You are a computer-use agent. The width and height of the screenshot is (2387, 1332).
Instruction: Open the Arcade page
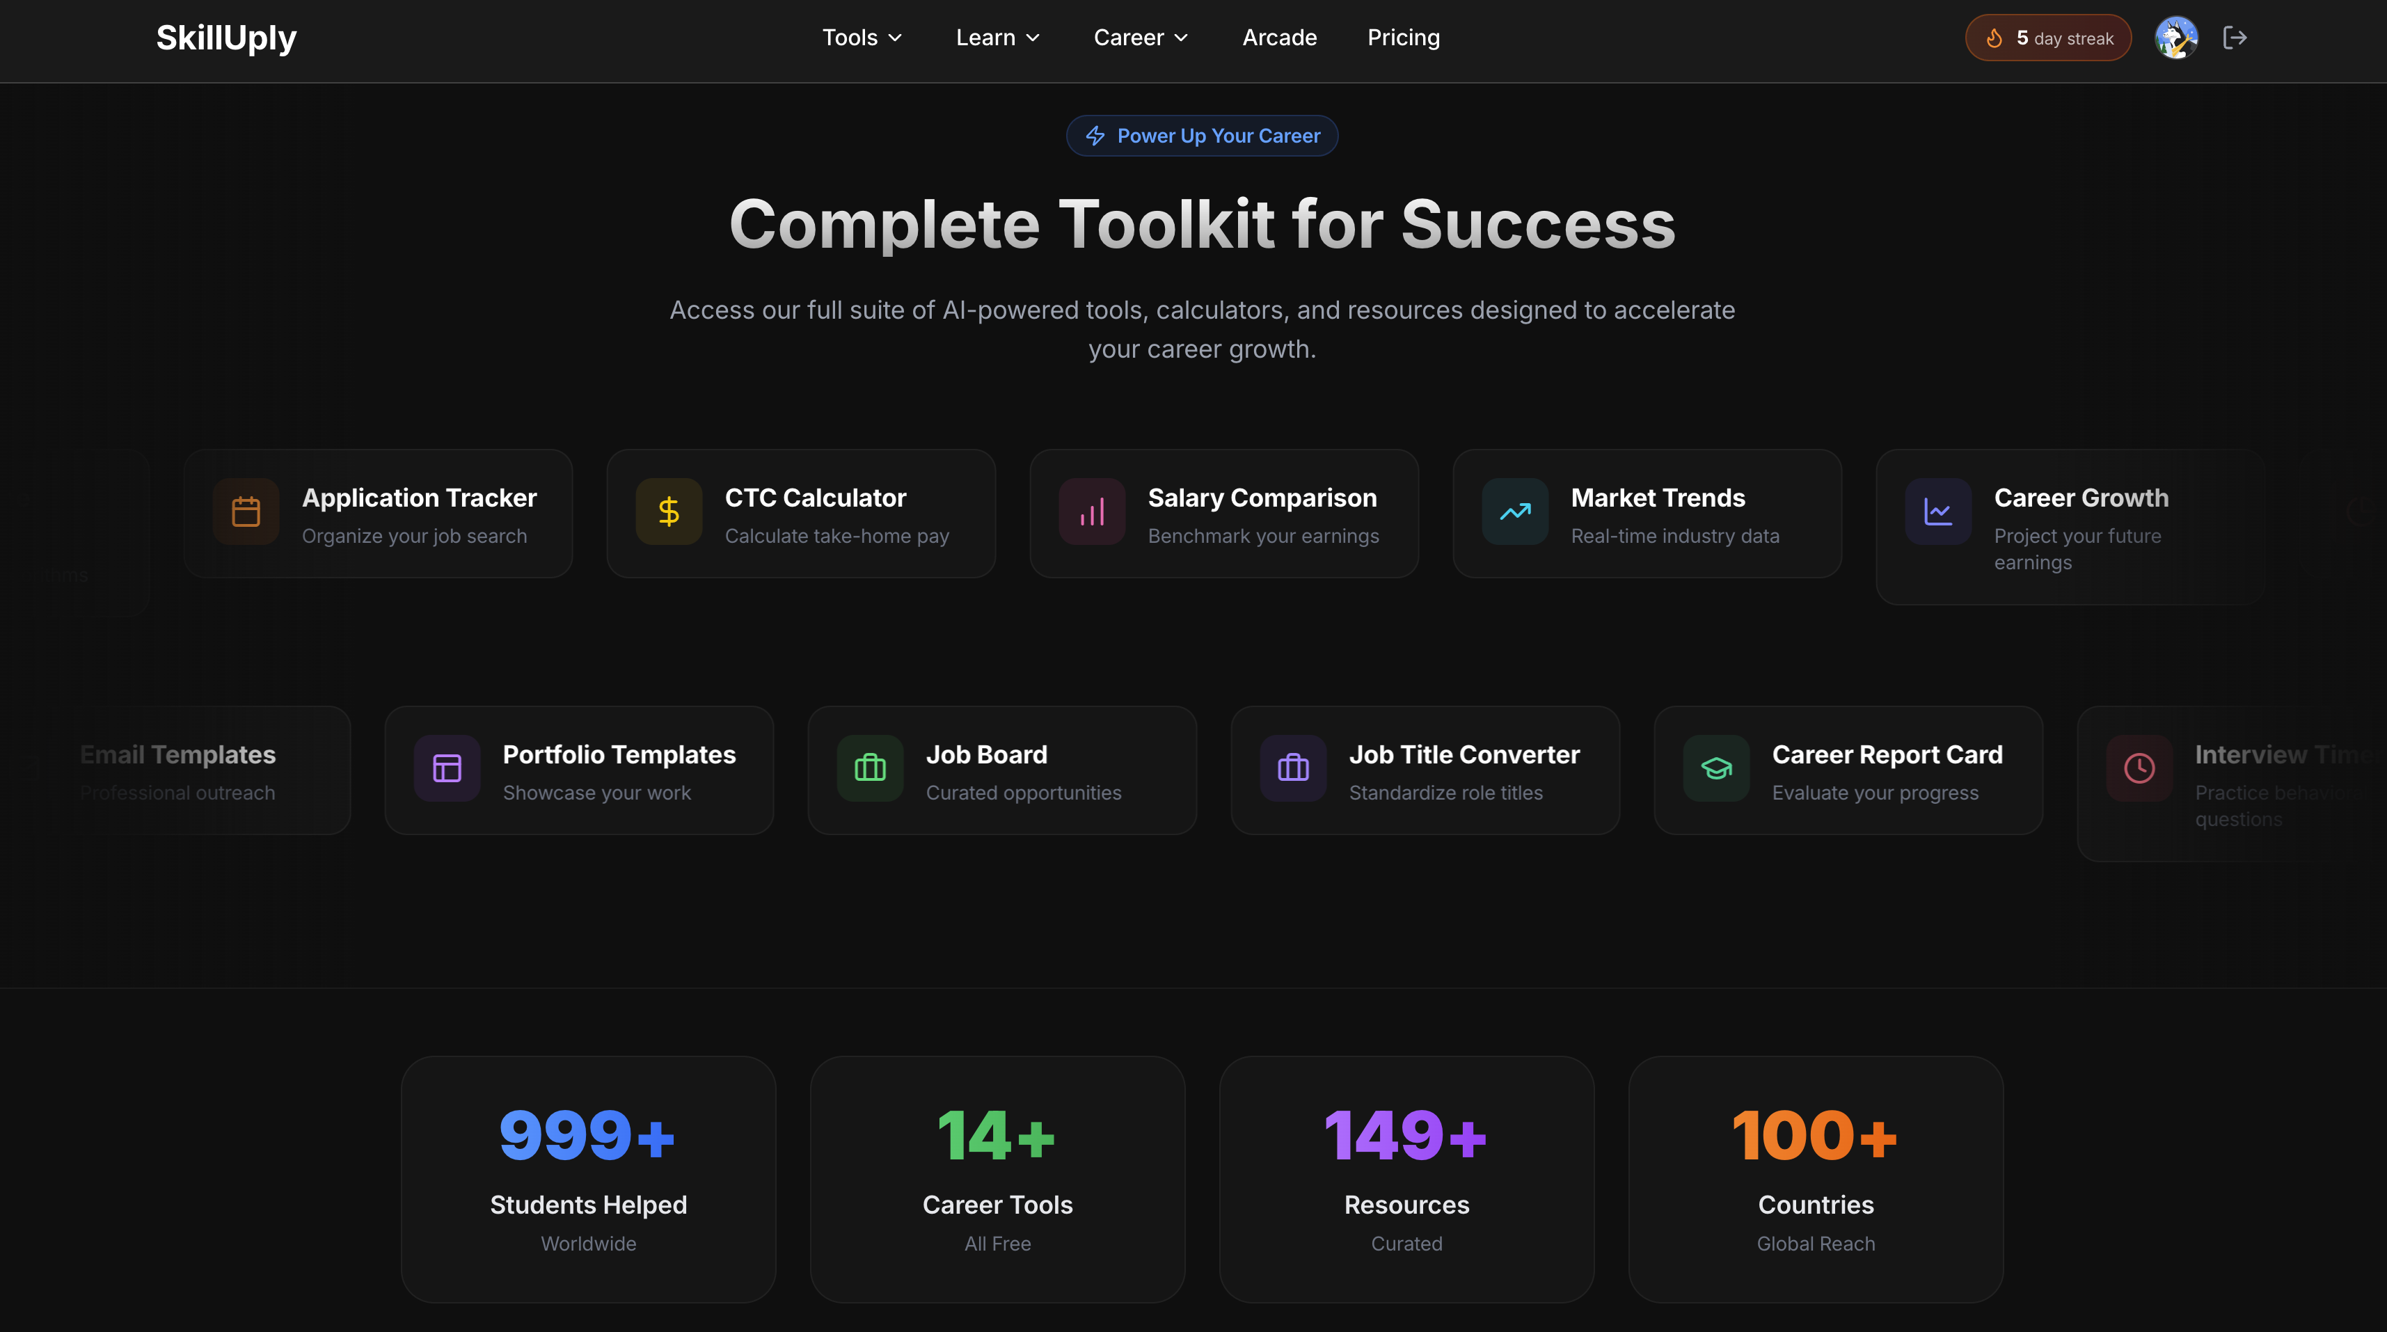coord(1279,37)
